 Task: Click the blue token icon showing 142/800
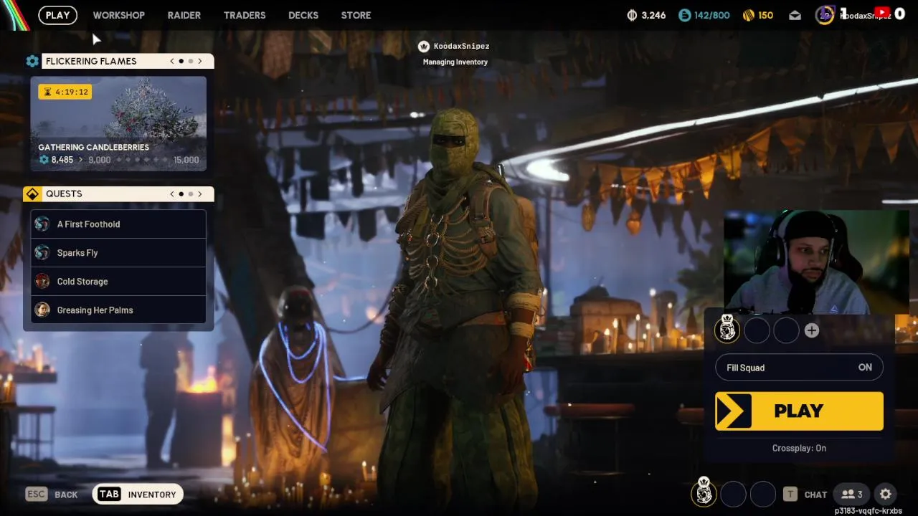click(x=684, y=15)
